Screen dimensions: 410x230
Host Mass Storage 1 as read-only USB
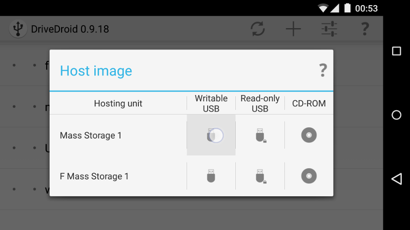(x=260, y=135)
